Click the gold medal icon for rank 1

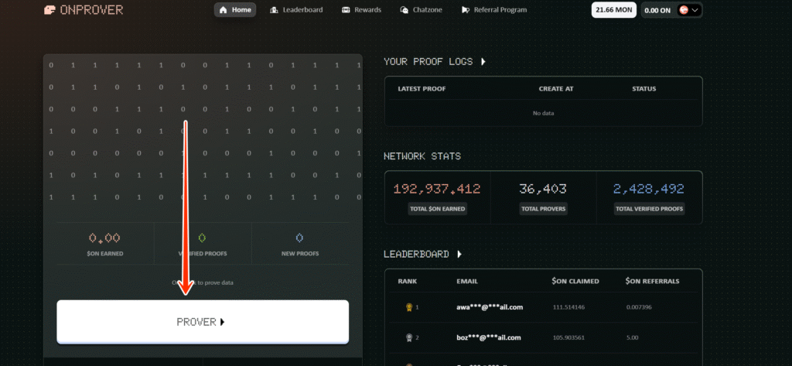(x=408, y=307)
